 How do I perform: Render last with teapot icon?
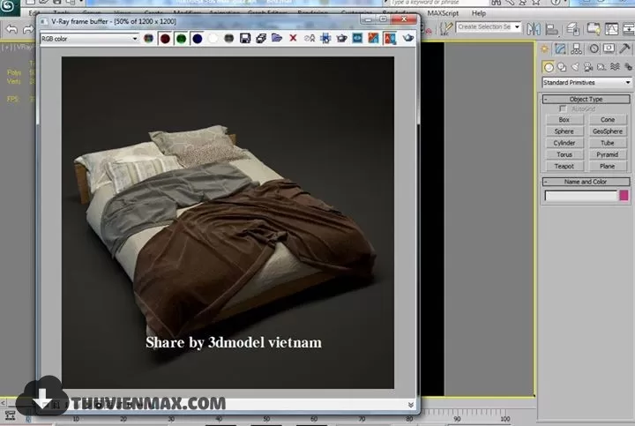407,39
